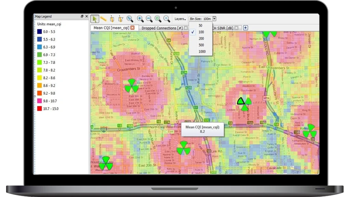
Task: Choose 1000 bin size from the list
Action: 202,52
